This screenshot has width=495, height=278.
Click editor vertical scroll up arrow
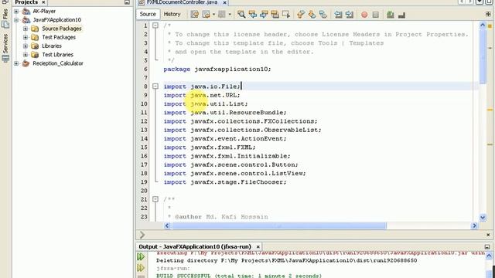point(483,25)
